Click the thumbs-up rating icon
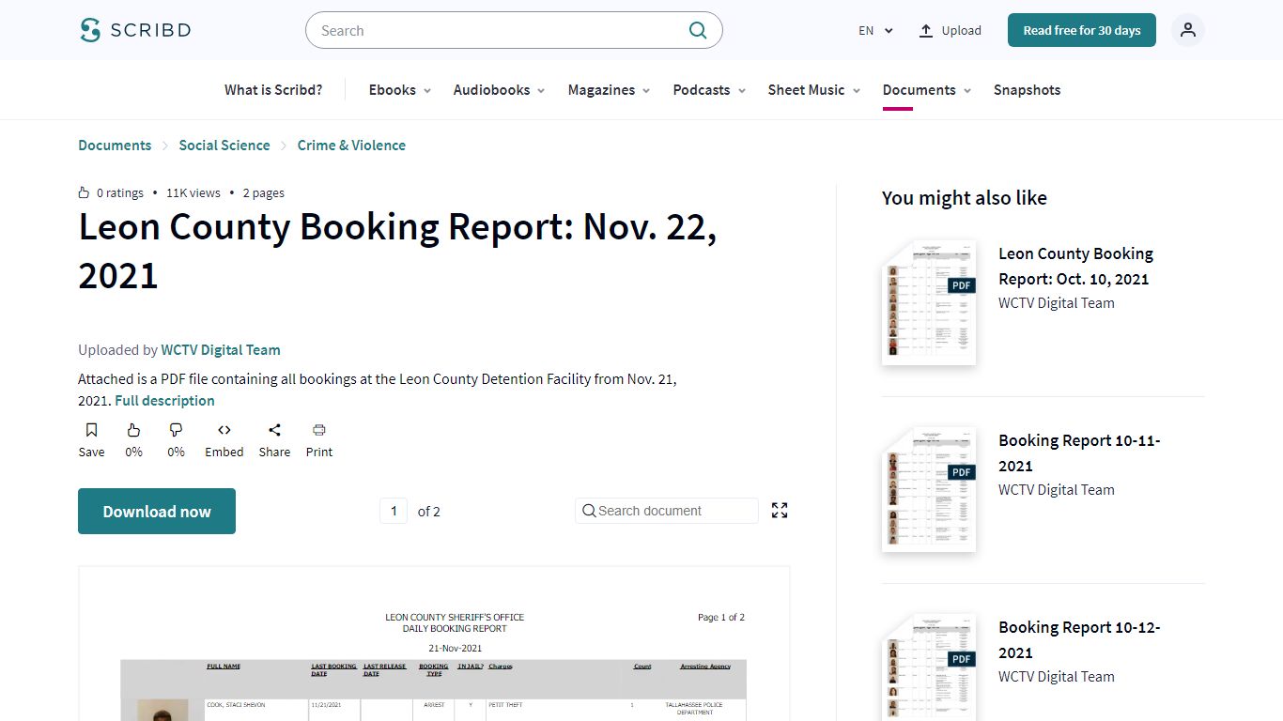 (133, 430)
